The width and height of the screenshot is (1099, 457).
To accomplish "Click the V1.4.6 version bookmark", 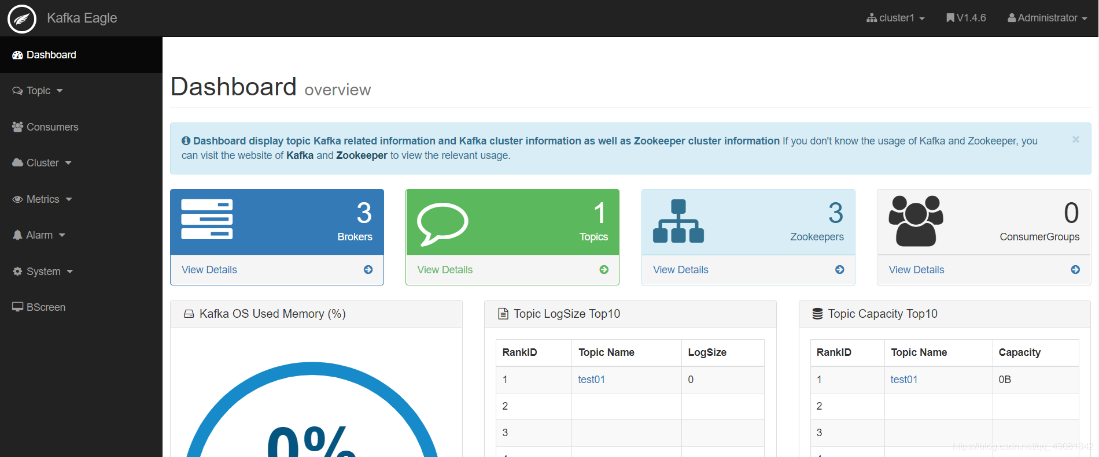I will click(966, 18).
